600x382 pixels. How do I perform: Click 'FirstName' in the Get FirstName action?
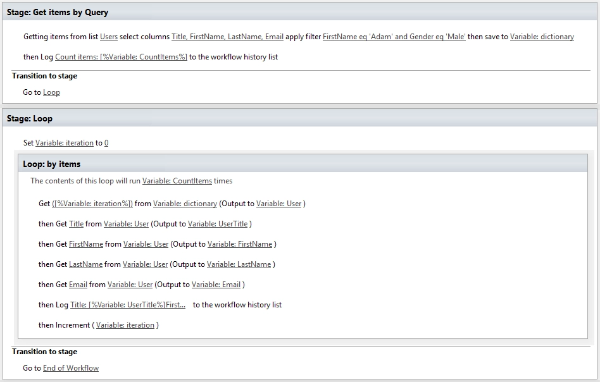point(85,244)
